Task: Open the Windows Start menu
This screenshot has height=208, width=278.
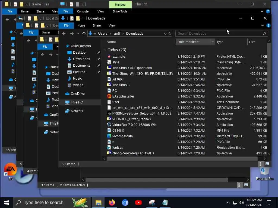Action: click(7, 203)
